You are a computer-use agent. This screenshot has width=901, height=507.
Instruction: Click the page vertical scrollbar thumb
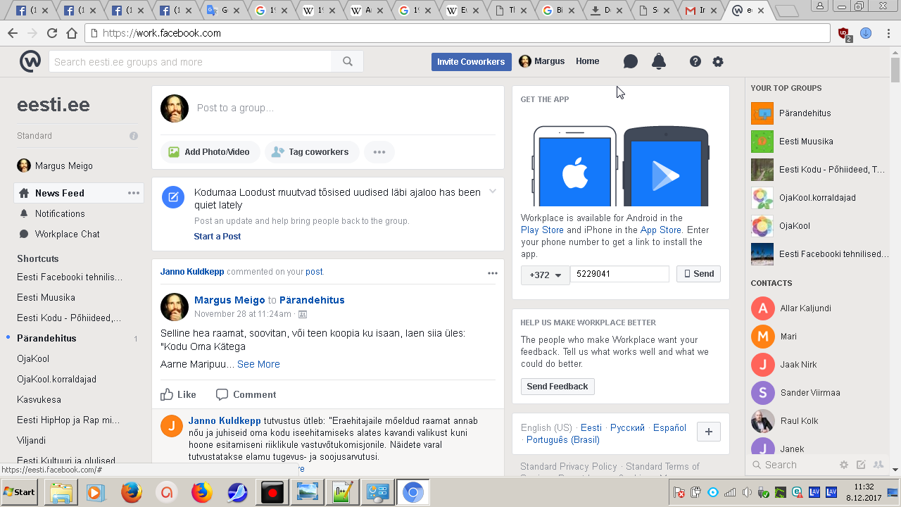click(x=895, y=70)
